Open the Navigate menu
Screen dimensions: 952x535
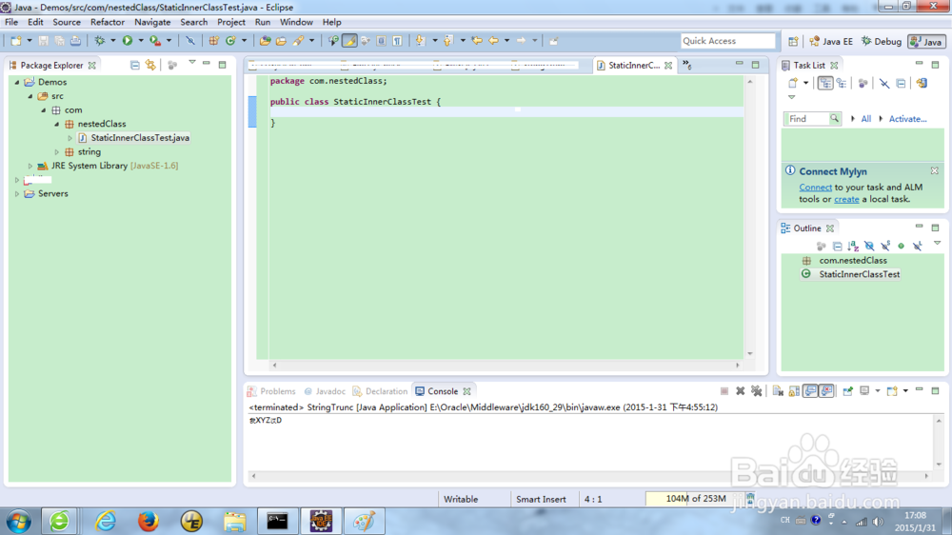pos(152,22)
